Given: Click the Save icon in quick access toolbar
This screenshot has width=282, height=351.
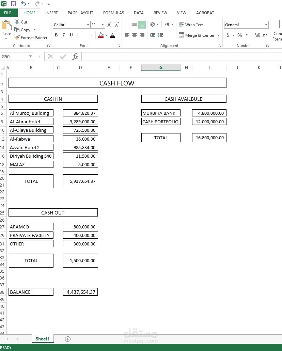Looking at the screenshot, I should [14, 4].
